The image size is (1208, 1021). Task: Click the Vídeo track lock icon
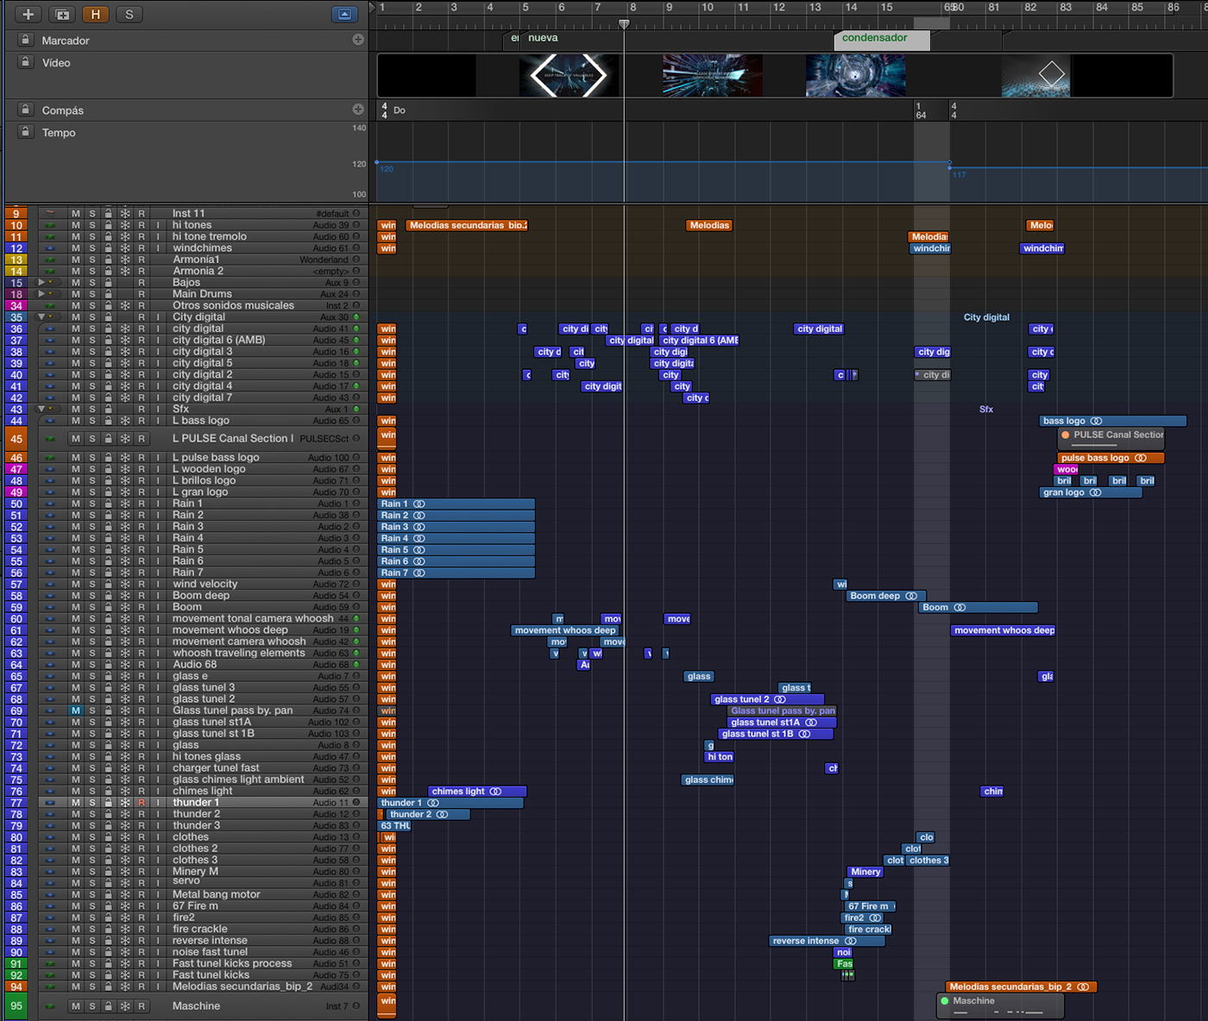tap(26, 62)
